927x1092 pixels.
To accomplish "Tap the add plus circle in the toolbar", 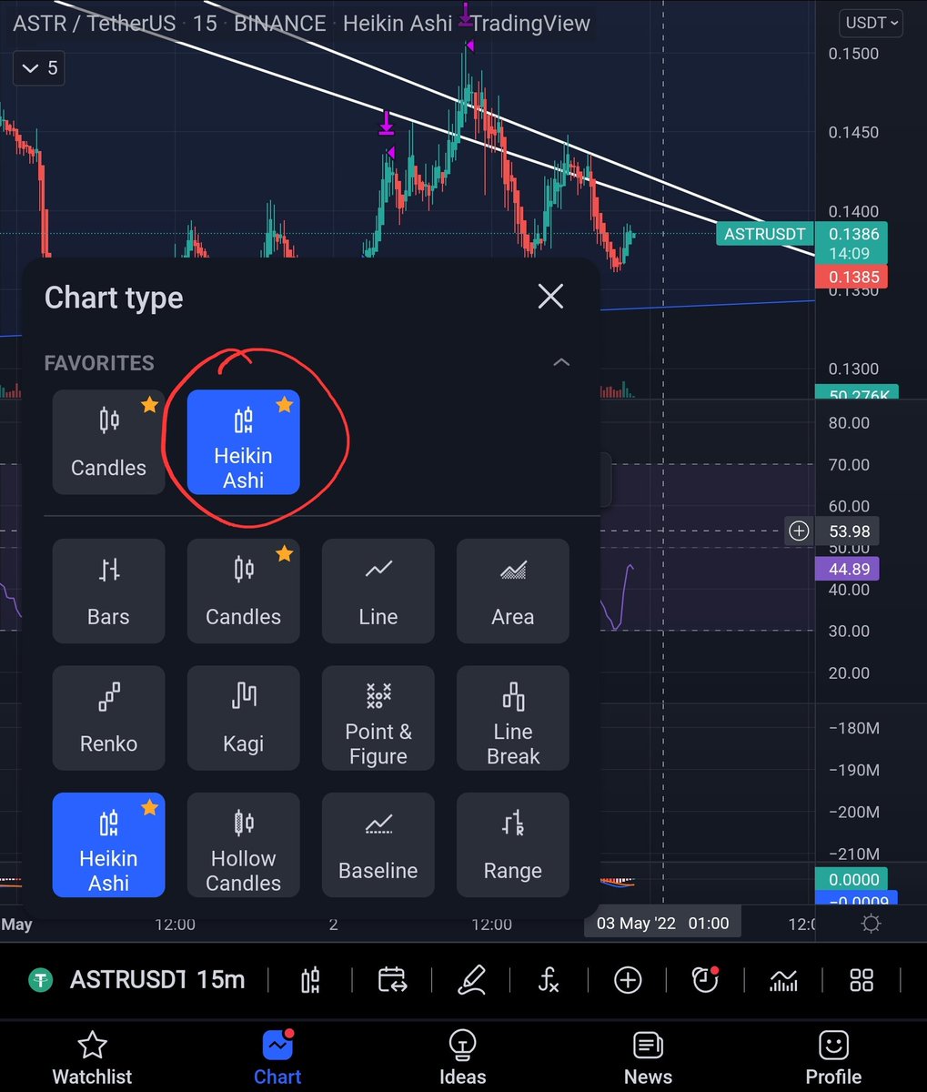I will click(628, 980).
